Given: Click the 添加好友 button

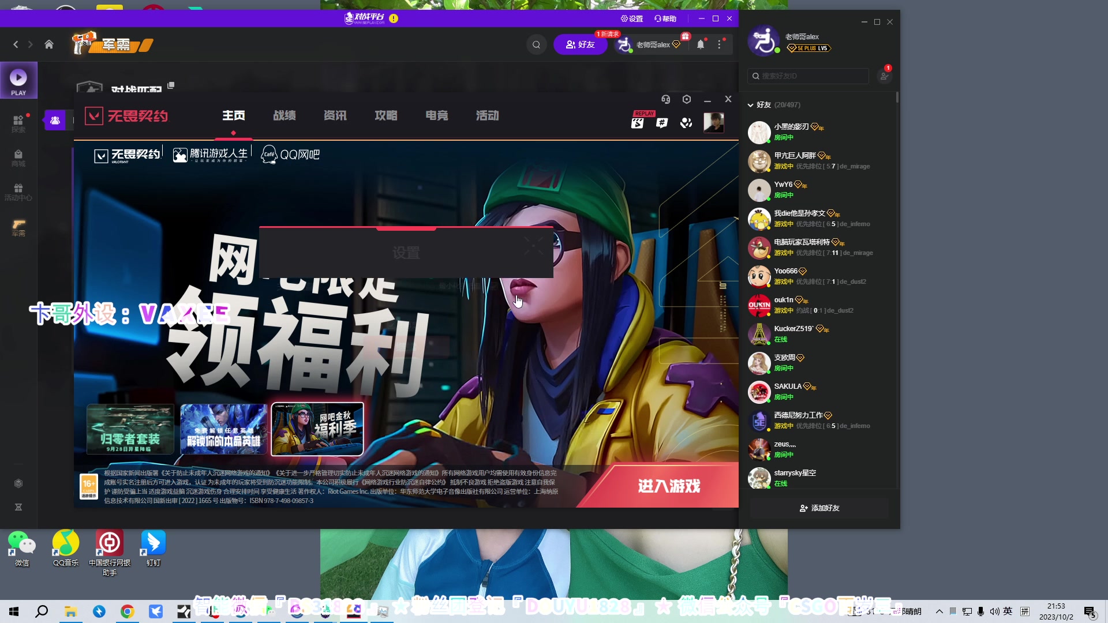Looking at the screenshot, I should pyautogui.click(x=819, y=508).
